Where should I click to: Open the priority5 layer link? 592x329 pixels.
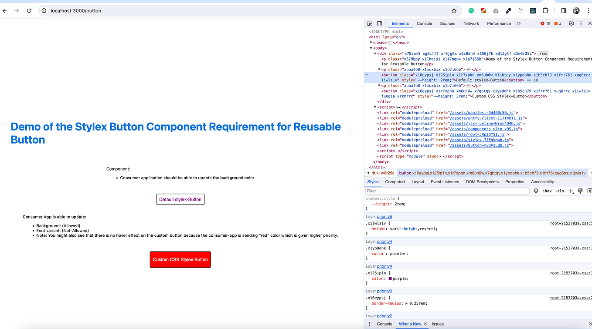tap(384, 216)
